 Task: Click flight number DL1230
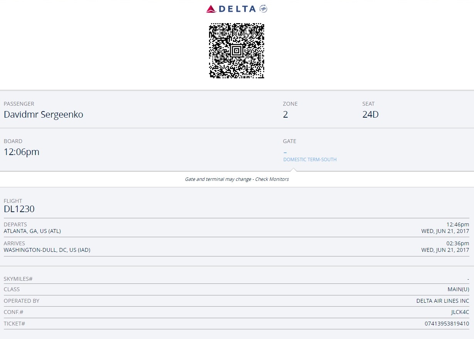[19, 209]
